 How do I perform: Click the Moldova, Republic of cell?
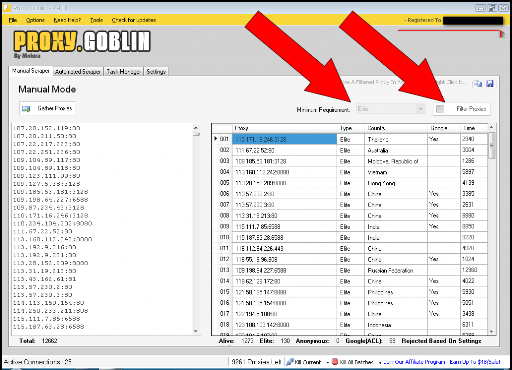pos(396,161)
